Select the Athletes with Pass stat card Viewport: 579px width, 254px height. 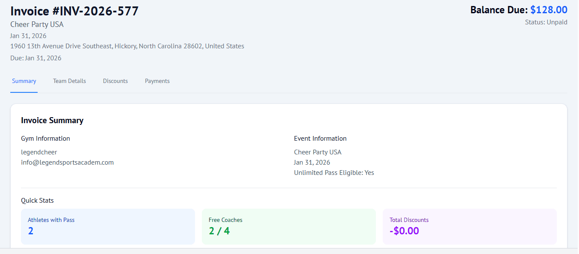coord(108,227)
